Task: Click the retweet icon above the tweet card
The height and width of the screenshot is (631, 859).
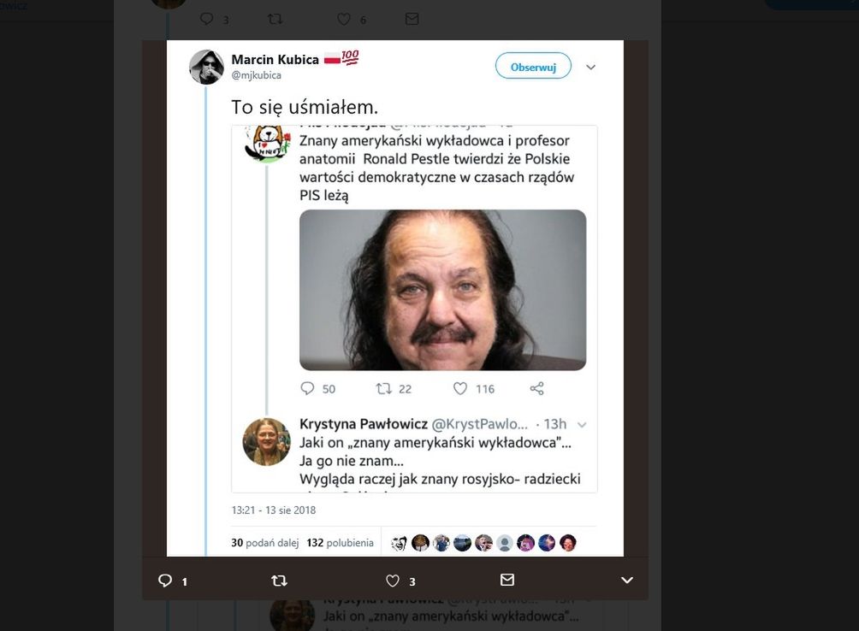Action: (x=275, y=19)
